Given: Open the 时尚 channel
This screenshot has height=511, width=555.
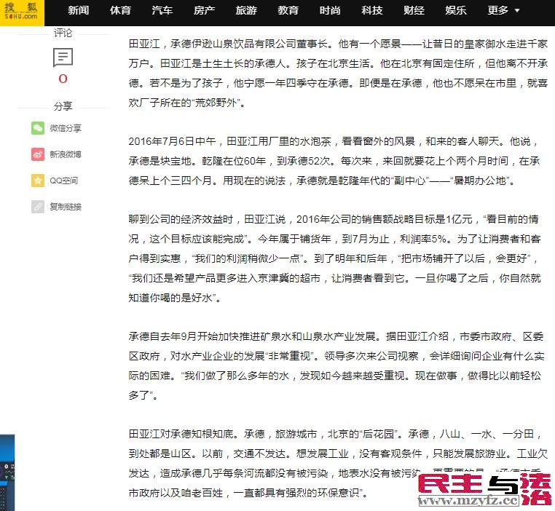Looking at the screenshot, I should pos(330,11).
